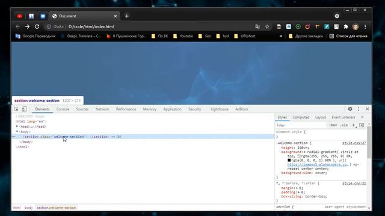
Task: Open the Youtube bookmarks folder
Action: click(x=183, y=36)
